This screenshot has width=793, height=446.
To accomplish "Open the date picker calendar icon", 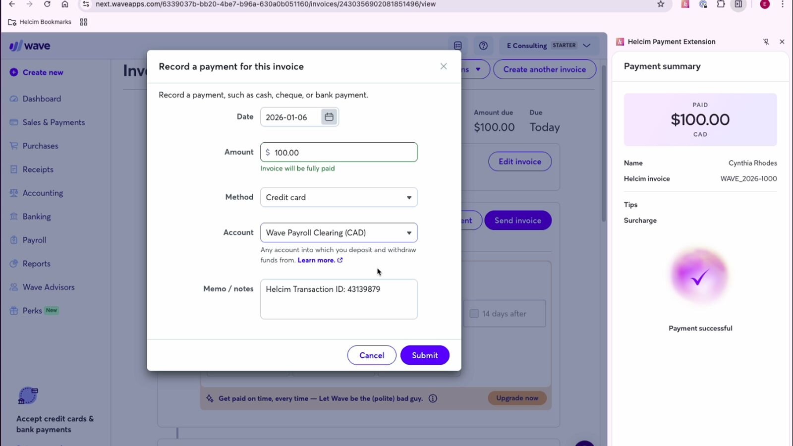I will tap(329, 117).
